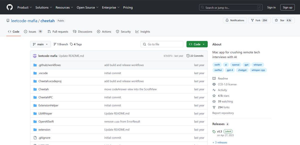This screenshot has height=145, width=300.
Task: Expand the main branch dropdown
Action: pyautogui.click(x=40, y=44)
